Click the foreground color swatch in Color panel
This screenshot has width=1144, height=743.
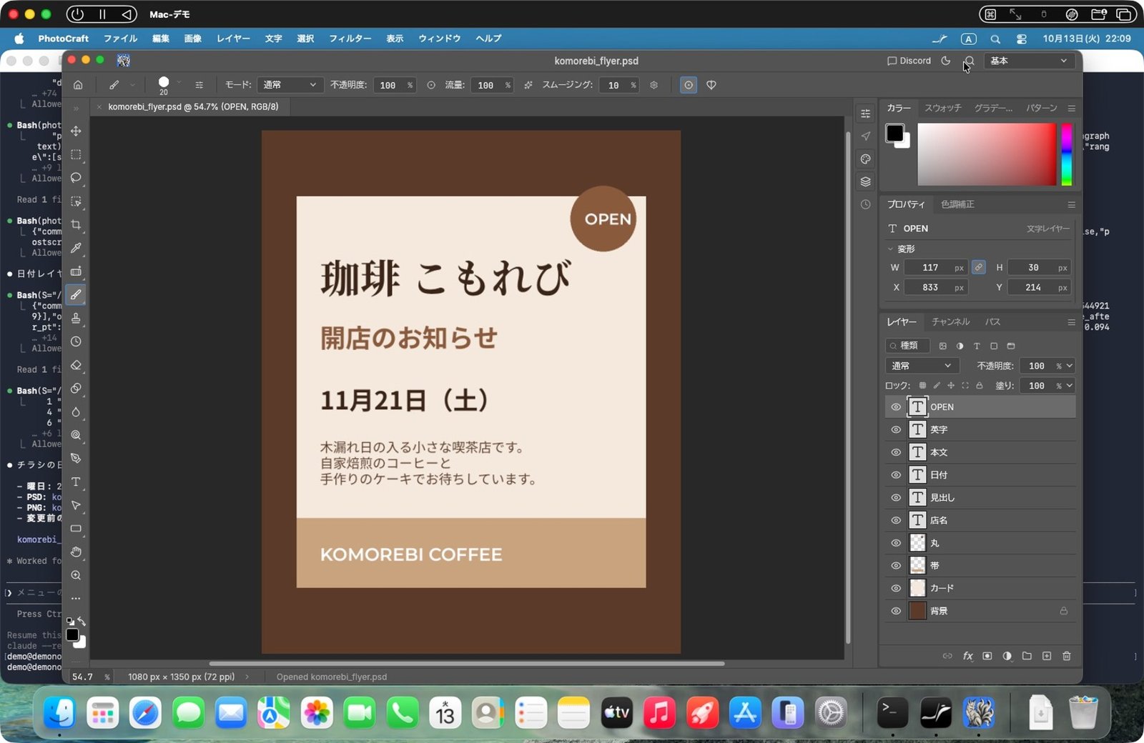coord(894,132)
